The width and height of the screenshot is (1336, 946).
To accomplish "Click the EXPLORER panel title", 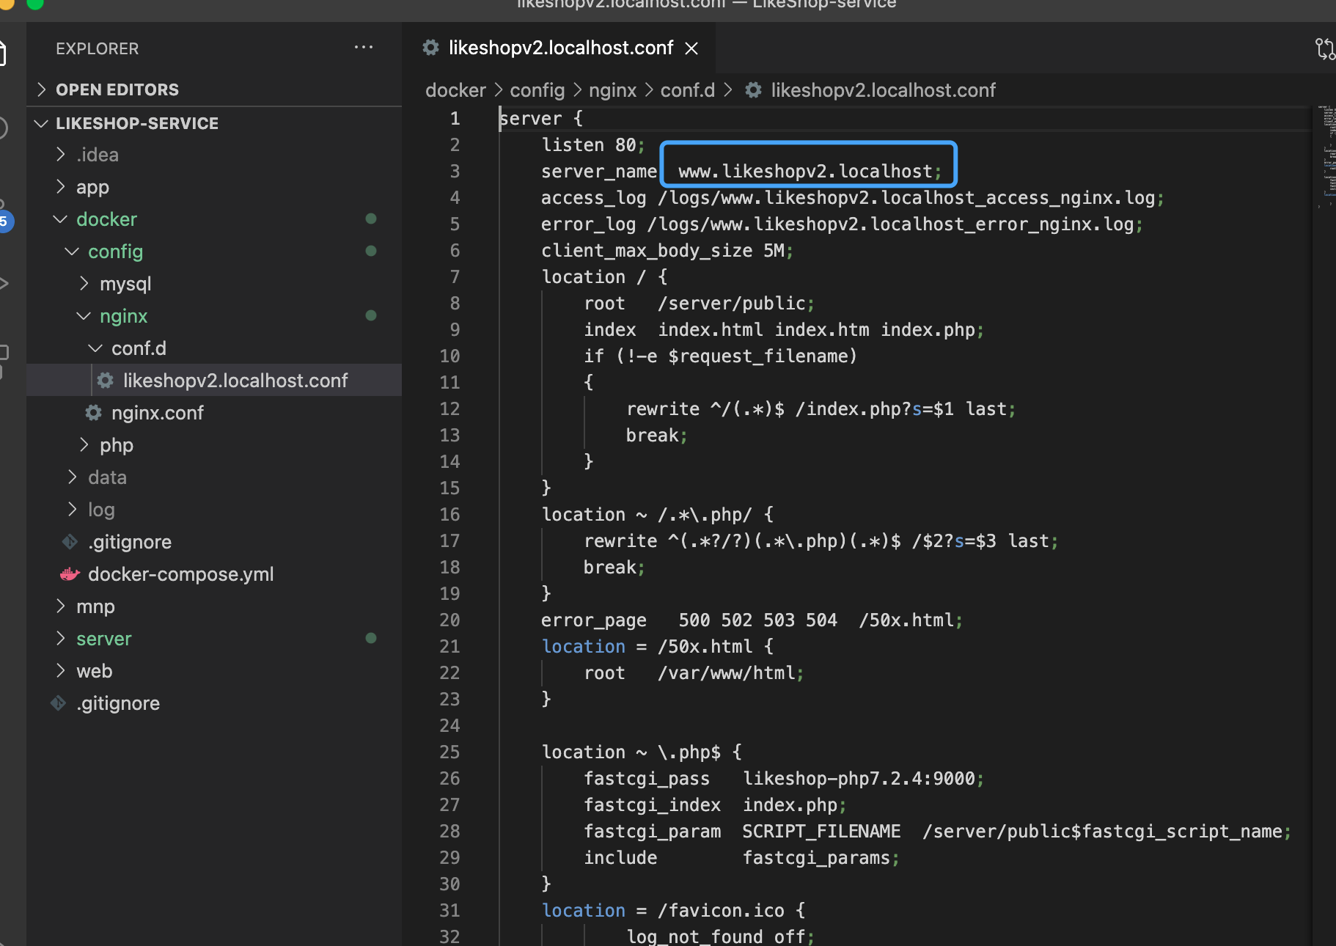I will click(97, 48).
